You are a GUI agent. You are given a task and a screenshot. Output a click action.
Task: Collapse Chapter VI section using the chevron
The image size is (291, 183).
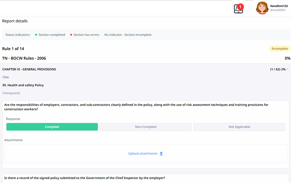coord(288,69)
